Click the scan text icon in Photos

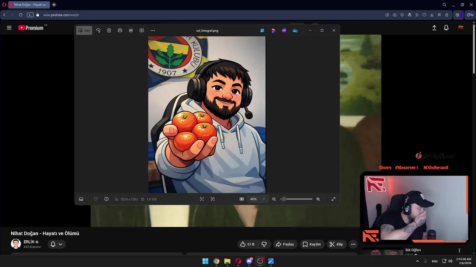(213, 199)
